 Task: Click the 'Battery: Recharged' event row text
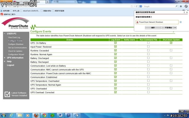[x=39, y=62]
